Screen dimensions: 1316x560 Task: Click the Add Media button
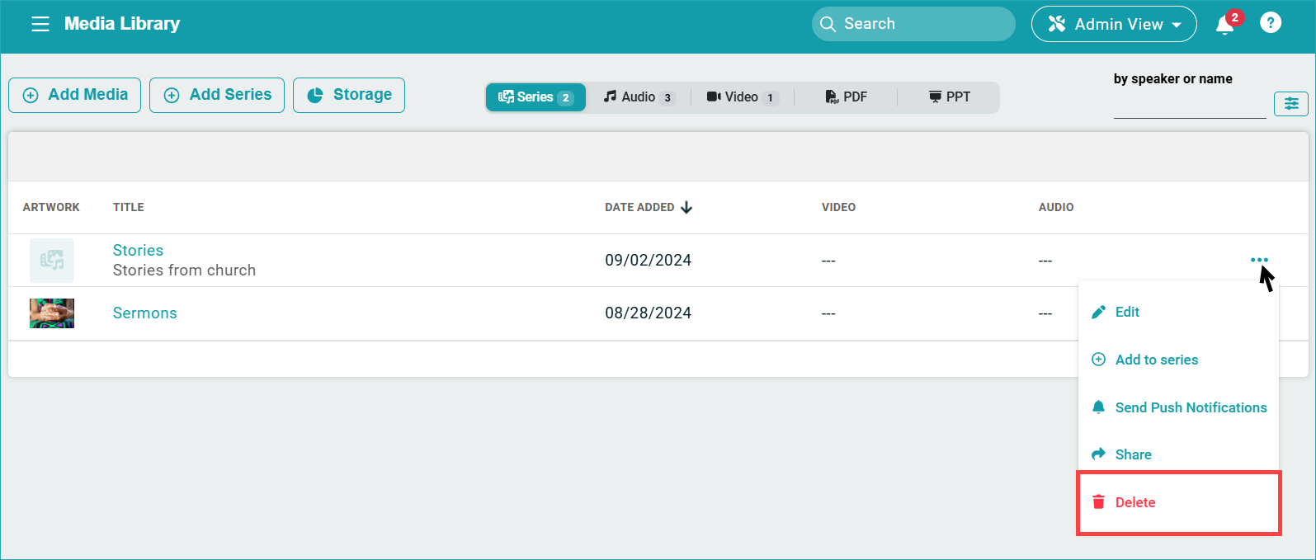(x=75, y=95)
